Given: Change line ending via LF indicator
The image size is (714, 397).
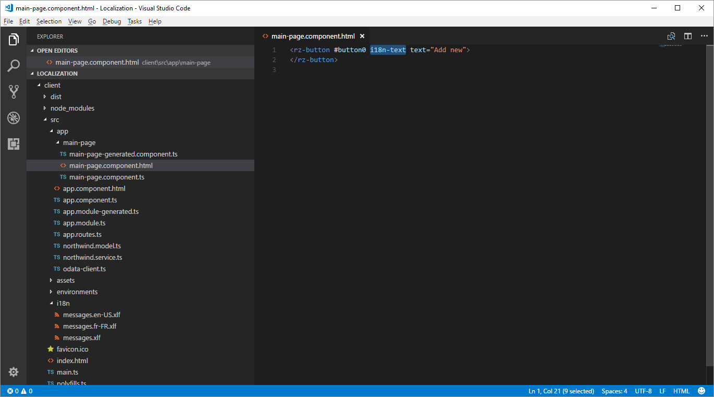Looking at the screenshot, I should 662,391.
